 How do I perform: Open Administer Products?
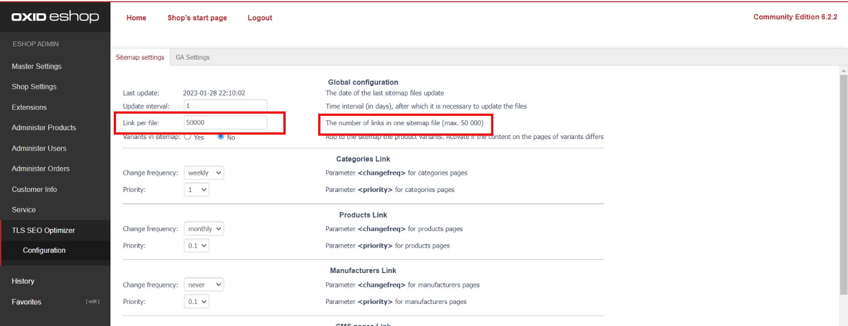[x=44, y=127]
